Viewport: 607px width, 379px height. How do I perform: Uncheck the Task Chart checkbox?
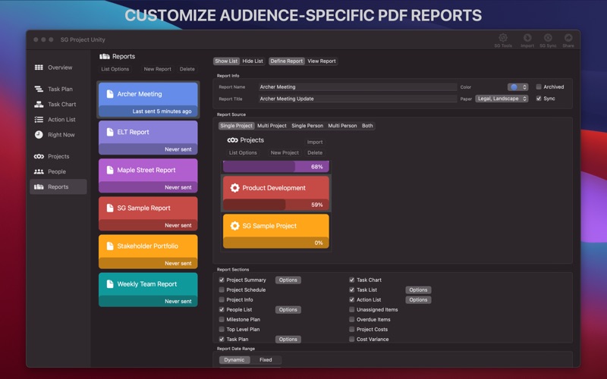[x=351, y=280]
